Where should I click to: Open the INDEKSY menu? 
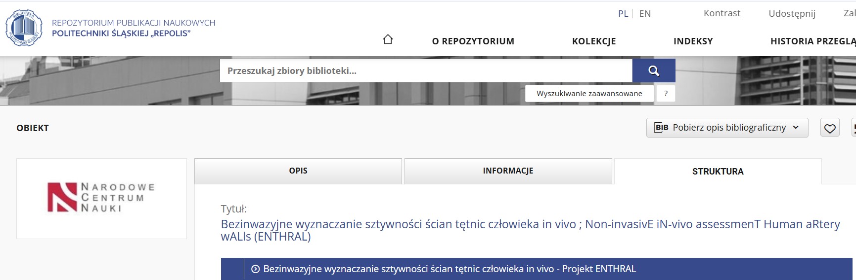pyautogui.click(x=693, y=41)
